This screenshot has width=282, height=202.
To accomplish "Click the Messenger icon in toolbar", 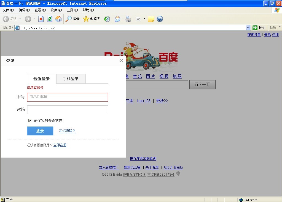I will click(160, 19).
